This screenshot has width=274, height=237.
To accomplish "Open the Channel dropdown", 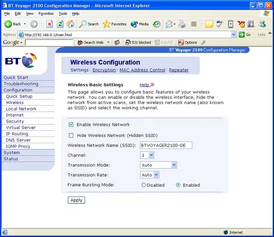I will coord(147,155).
